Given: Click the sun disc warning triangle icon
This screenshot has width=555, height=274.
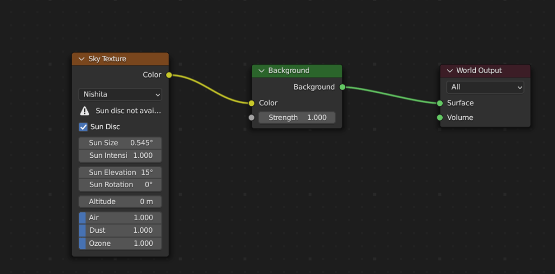Looking at the screenshot, I should pyautogui.click(x=85, y=111).
